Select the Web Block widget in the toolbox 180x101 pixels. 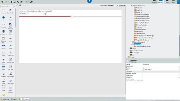[11, 82]
